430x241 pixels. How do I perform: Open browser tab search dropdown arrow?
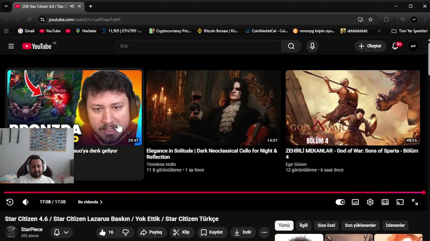6,6
